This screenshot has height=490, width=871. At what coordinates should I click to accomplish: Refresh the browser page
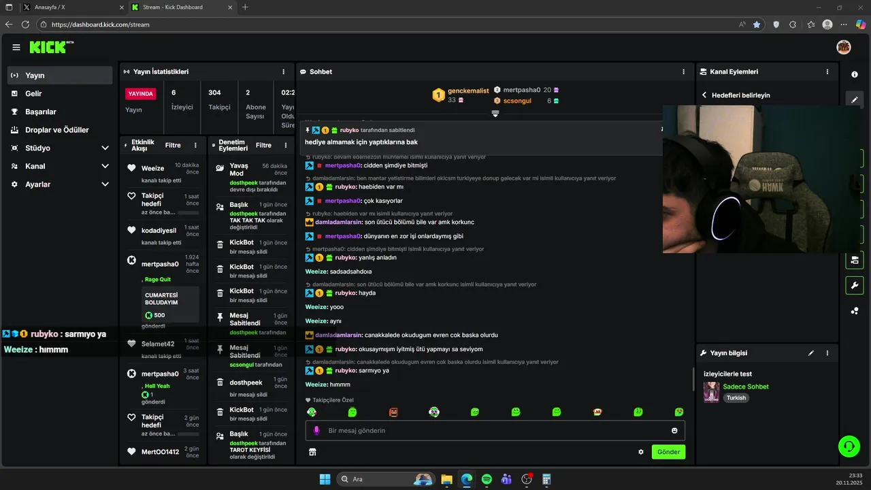(25, 24)
